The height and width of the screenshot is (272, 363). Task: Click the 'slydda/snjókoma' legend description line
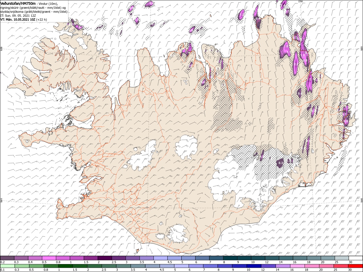(x=34, y=12)
